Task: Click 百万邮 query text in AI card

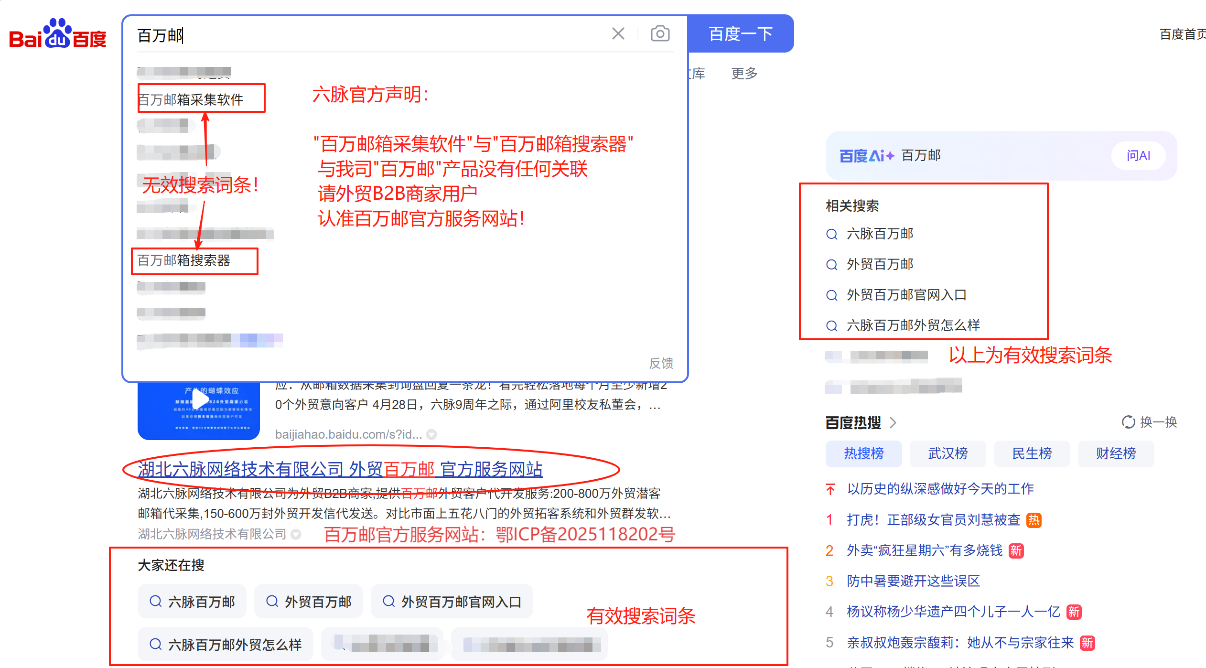Action: point(921,155)
